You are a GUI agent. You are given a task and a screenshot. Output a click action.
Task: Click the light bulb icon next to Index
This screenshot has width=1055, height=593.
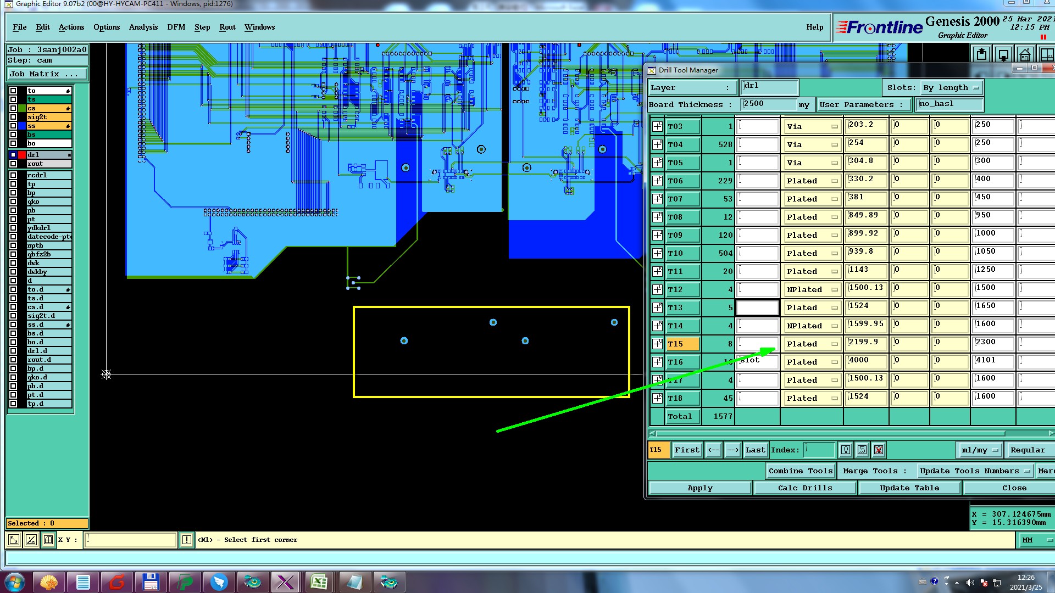point(846,450)
